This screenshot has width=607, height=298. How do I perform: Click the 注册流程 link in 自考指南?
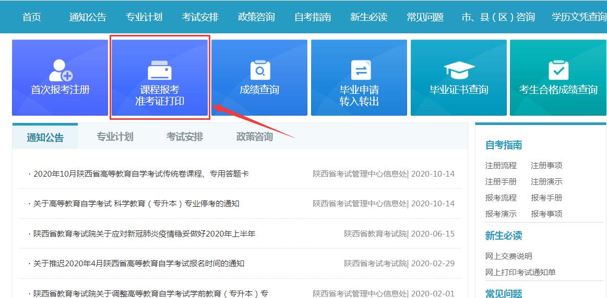coord(501,166)
